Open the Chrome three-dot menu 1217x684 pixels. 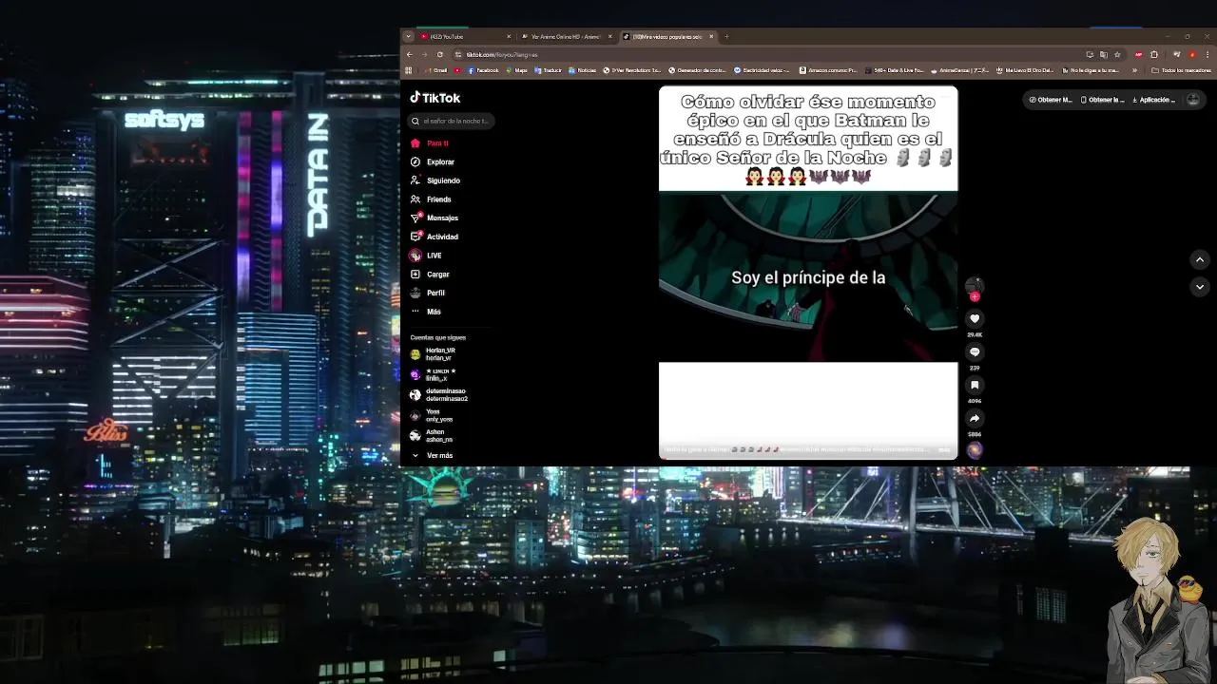pos(1207,54)
